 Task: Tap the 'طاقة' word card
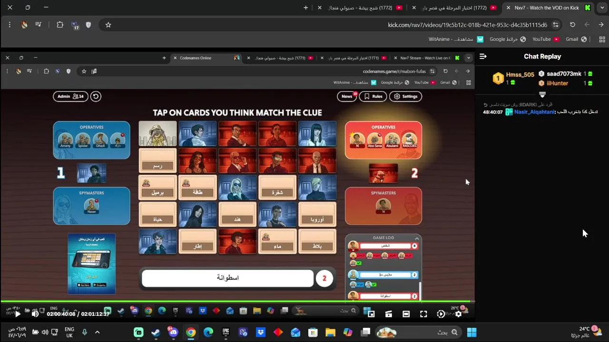197,187
